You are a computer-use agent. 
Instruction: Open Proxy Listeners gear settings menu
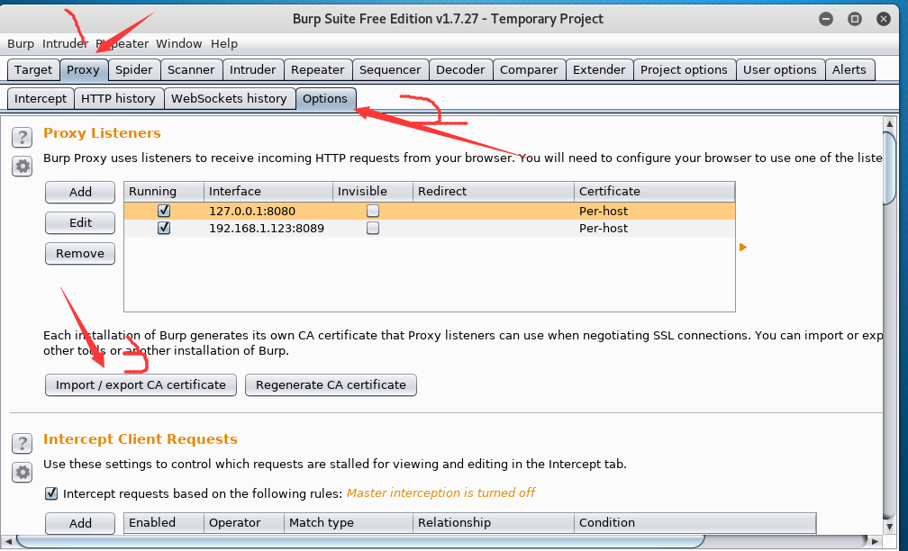point(22,167)
